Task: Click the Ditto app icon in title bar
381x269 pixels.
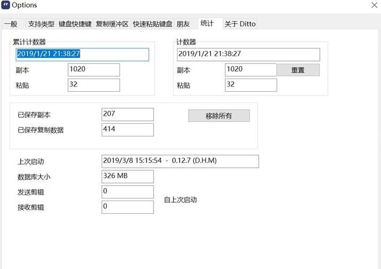Action: (6, 5)
